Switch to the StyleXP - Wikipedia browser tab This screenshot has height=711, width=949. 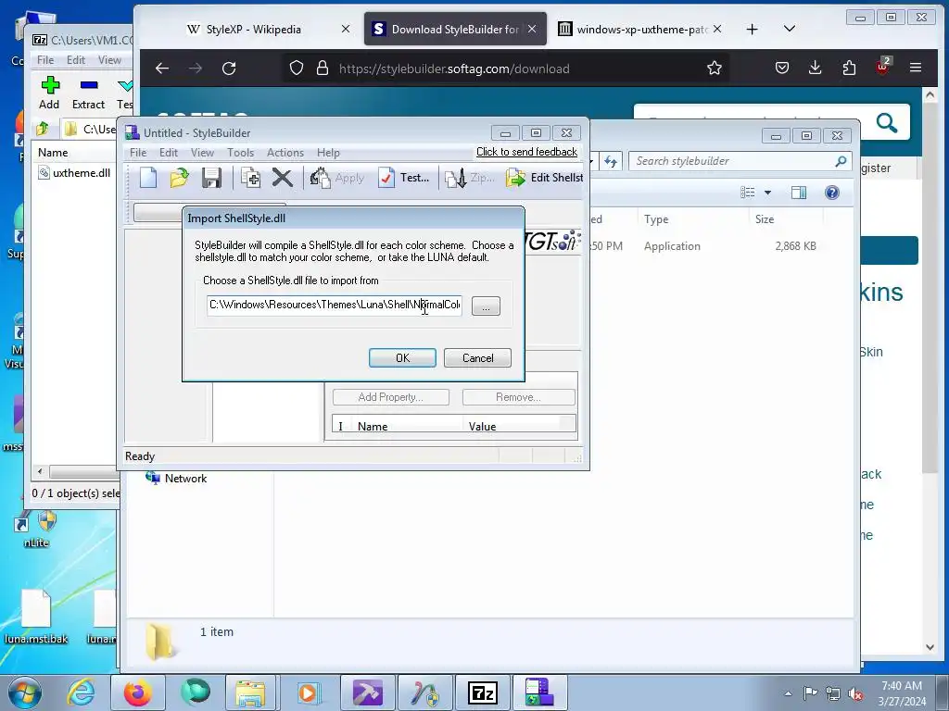(x=268, y=29)
